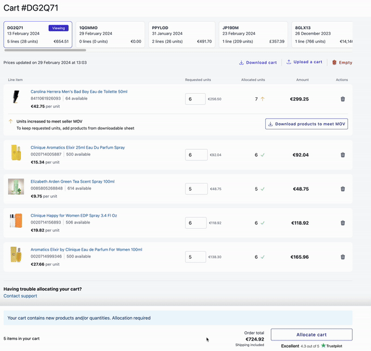Switch to cart 1QGMMO tab
Screen dimensions: 371x351
pos(110,35)
